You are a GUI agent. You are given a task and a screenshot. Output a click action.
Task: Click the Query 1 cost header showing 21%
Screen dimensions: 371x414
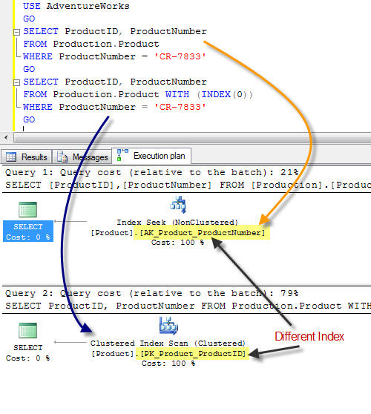(x=152, y=172)
